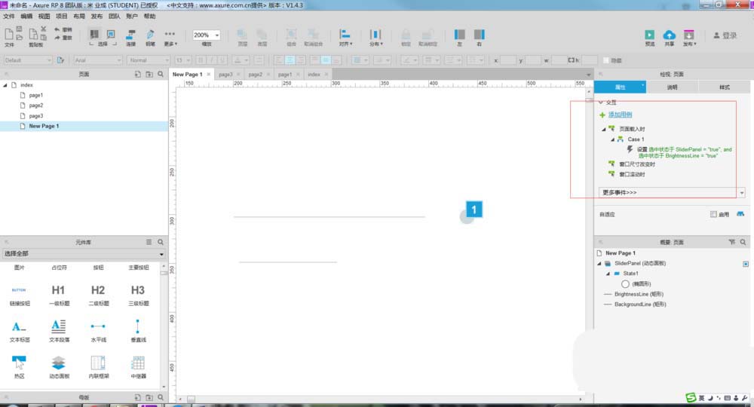The height and width of the screenshot is (407, 754).
Task: Open the Default style dropdown
Action: (27, 60)
